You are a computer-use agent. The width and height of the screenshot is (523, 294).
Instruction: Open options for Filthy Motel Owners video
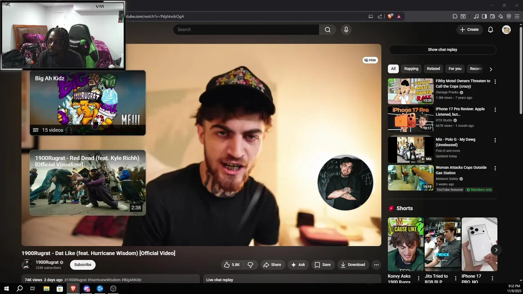point(495,82)
